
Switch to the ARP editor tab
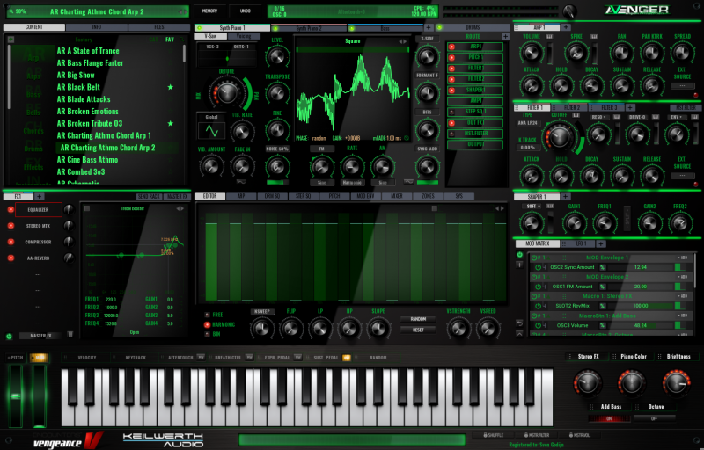point(241,196)
